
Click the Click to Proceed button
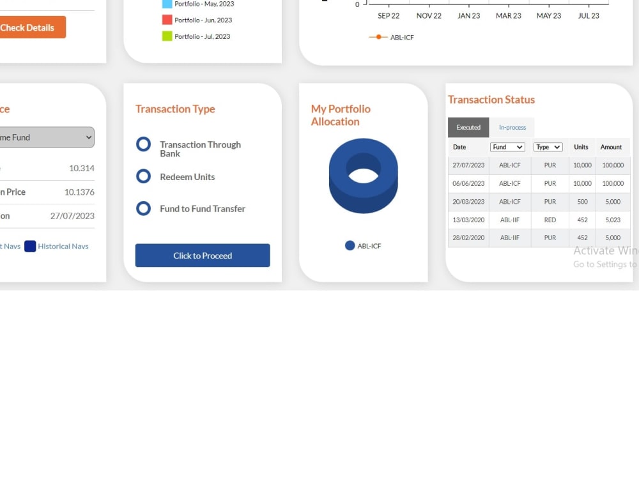tap(202, 255)
